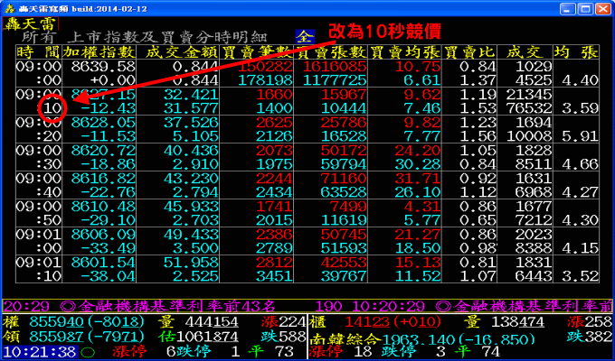
Task: Click the 買賣均張 column header
Action: [x=405, y=51]
